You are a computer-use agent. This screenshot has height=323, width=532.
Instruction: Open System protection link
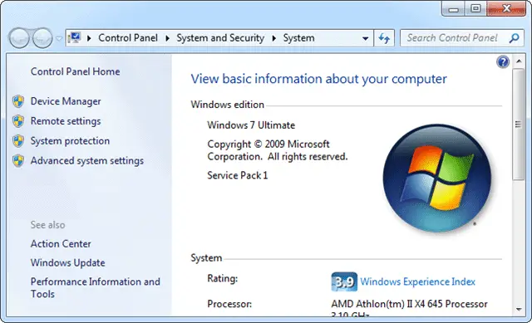coord(70,140)
